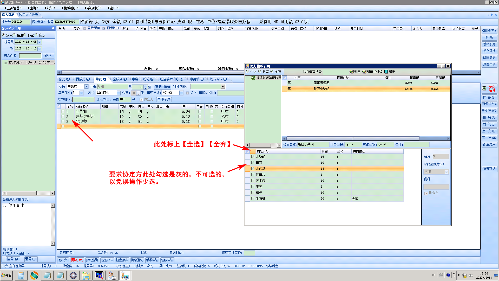Image resolution: width=499 pixels, height=281 pixels.
Task: Click the 多点结算 icon on right sidebar
Action: point(484,88)
